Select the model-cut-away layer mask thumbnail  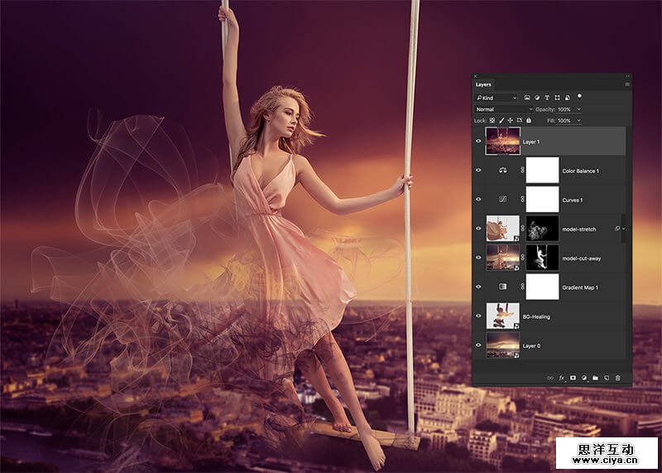pyautogui.click(x=543, y=258)
